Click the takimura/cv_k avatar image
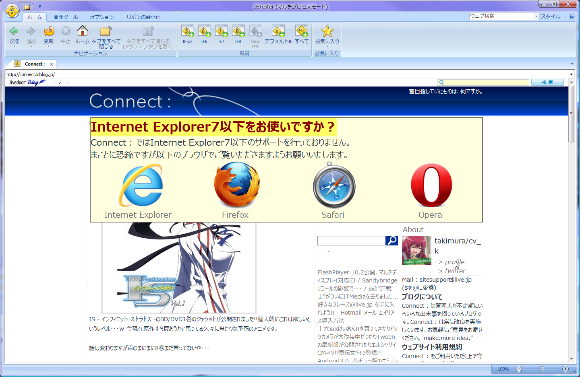 [x=416, y=250]
